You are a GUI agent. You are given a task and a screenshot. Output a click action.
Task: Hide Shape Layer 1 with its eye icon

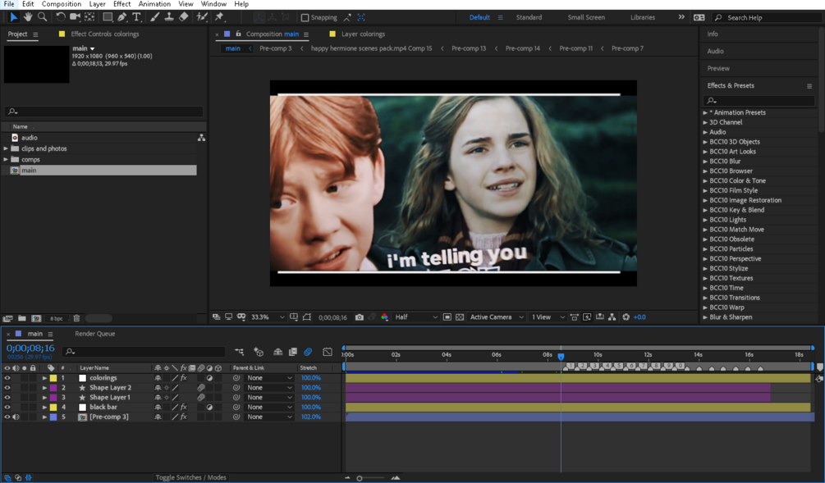tap(7, 398)
